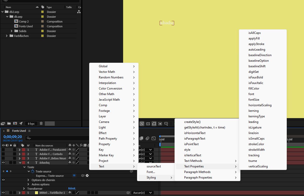Select fontSize from the styling list
The width and height of the screenshot is (304, 196).
coord(254,99)
